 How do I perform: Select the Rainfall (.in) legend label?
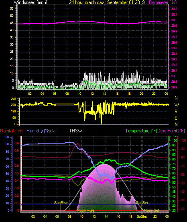tap(11, 131)
